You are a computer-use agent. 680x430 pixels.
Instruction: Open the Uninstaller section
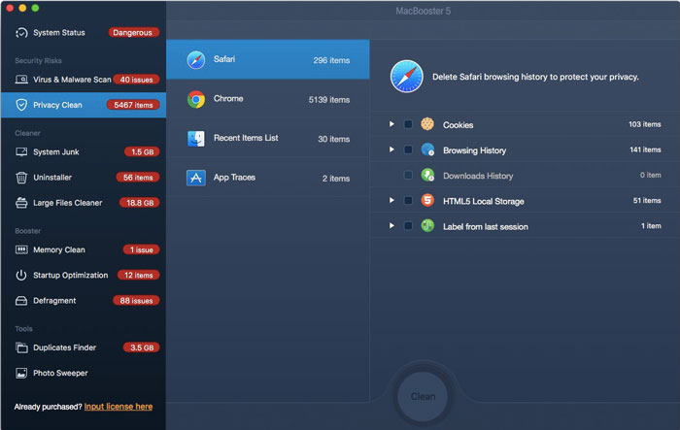(84, 178)
